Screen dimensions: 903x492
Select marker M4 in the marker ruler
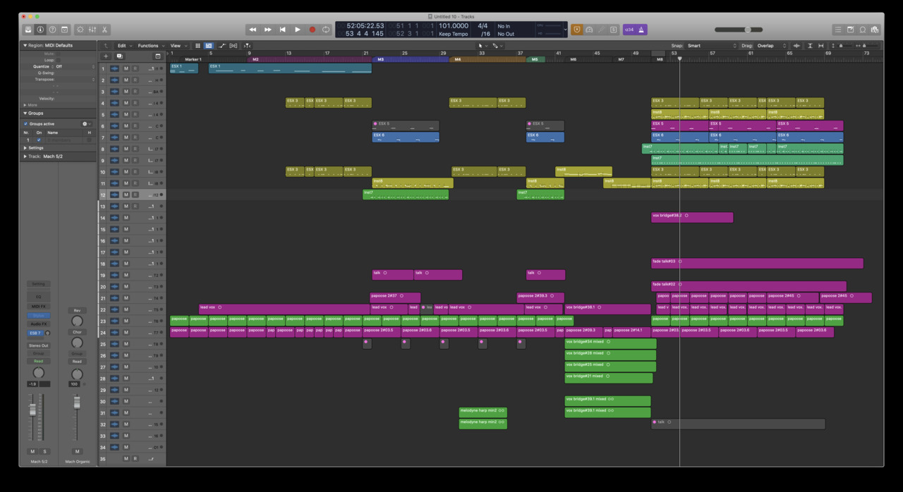click(x=487, y=59)
